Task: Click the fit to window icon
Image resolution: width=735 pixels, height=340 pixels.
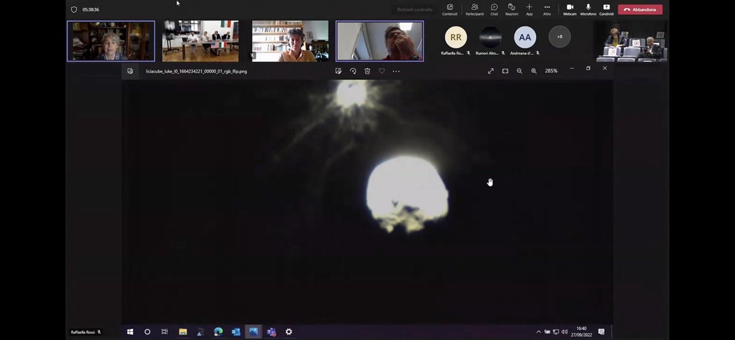Action: click(505, 71)
